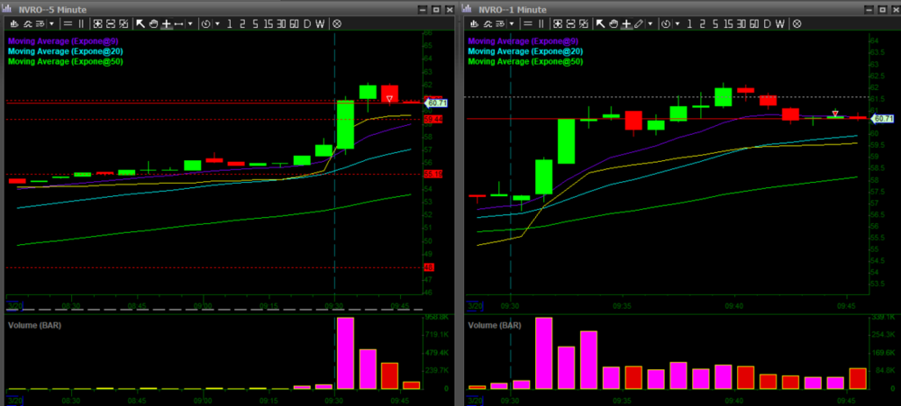Expand drawing tools dropdown in 5 Minute chart
901x406 pixels.
point(190,23)
